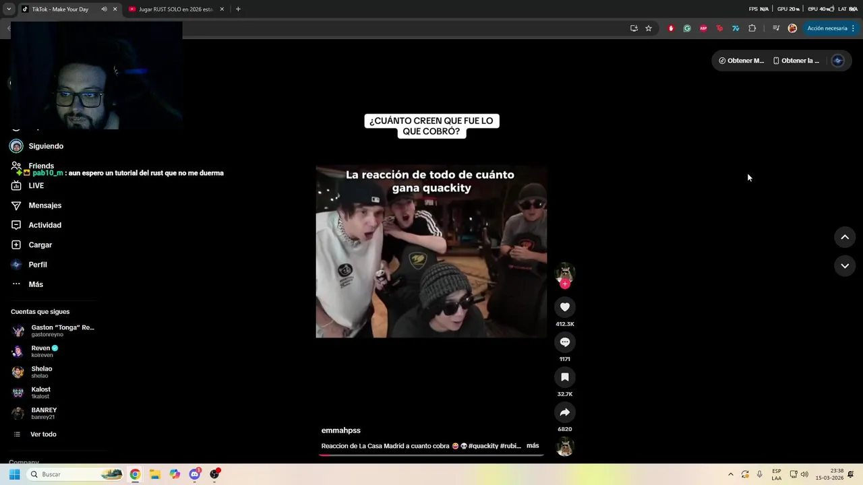
Task: Click the #quackity hashtag in caption
Action: tap(483, 446)
